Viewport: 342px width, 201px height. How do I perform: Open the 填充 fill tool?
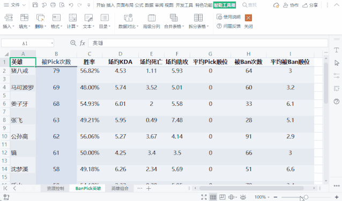(x=24, y=21)
